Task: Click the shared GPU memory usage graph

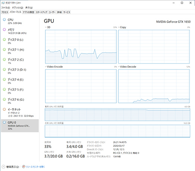Action: (117, 131)
